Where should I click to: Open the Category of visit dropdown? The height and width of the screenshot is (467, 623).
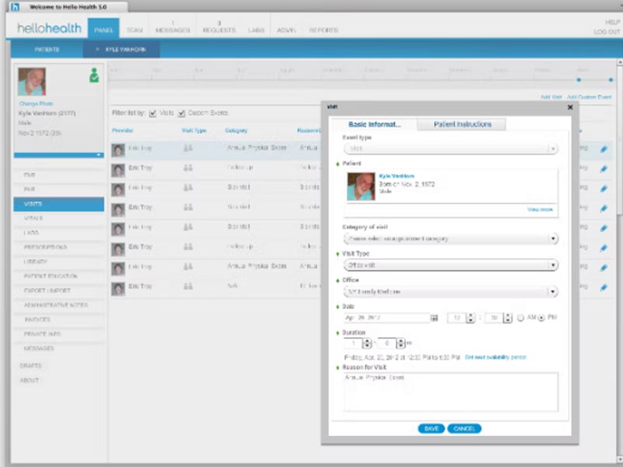[x=451, y=239]
